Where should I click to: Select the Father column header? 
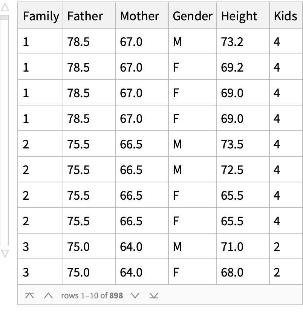point(85,16)
